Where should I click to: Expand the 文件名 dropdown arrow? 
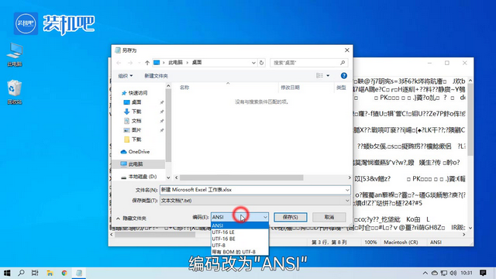click(347, 190)
